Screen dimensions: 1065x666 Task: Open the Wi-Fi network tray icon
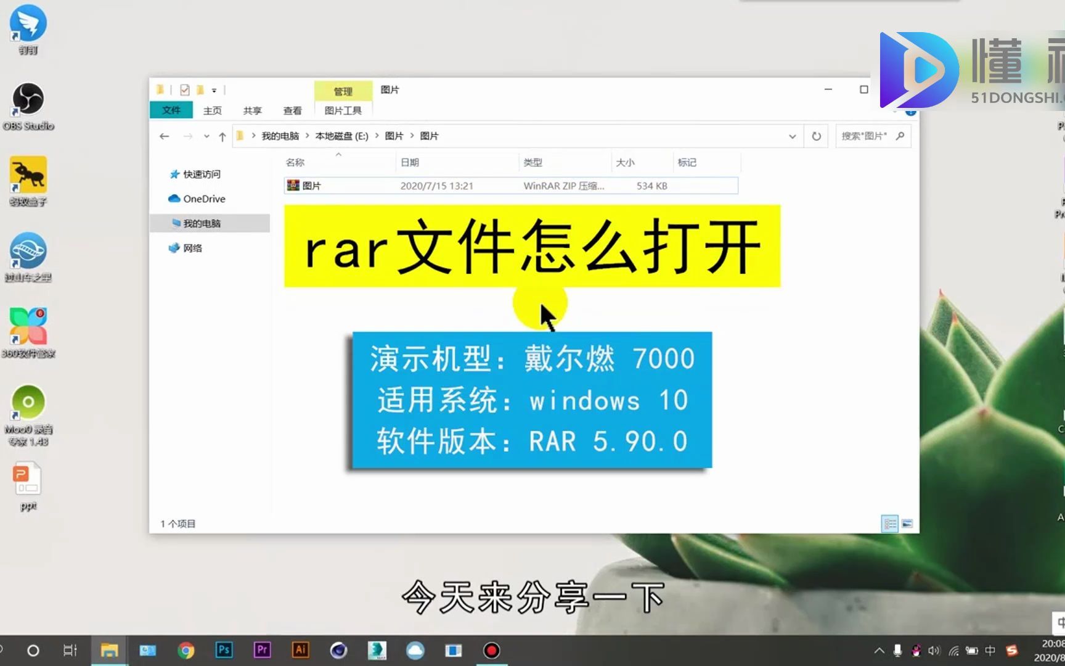[953, 651]
